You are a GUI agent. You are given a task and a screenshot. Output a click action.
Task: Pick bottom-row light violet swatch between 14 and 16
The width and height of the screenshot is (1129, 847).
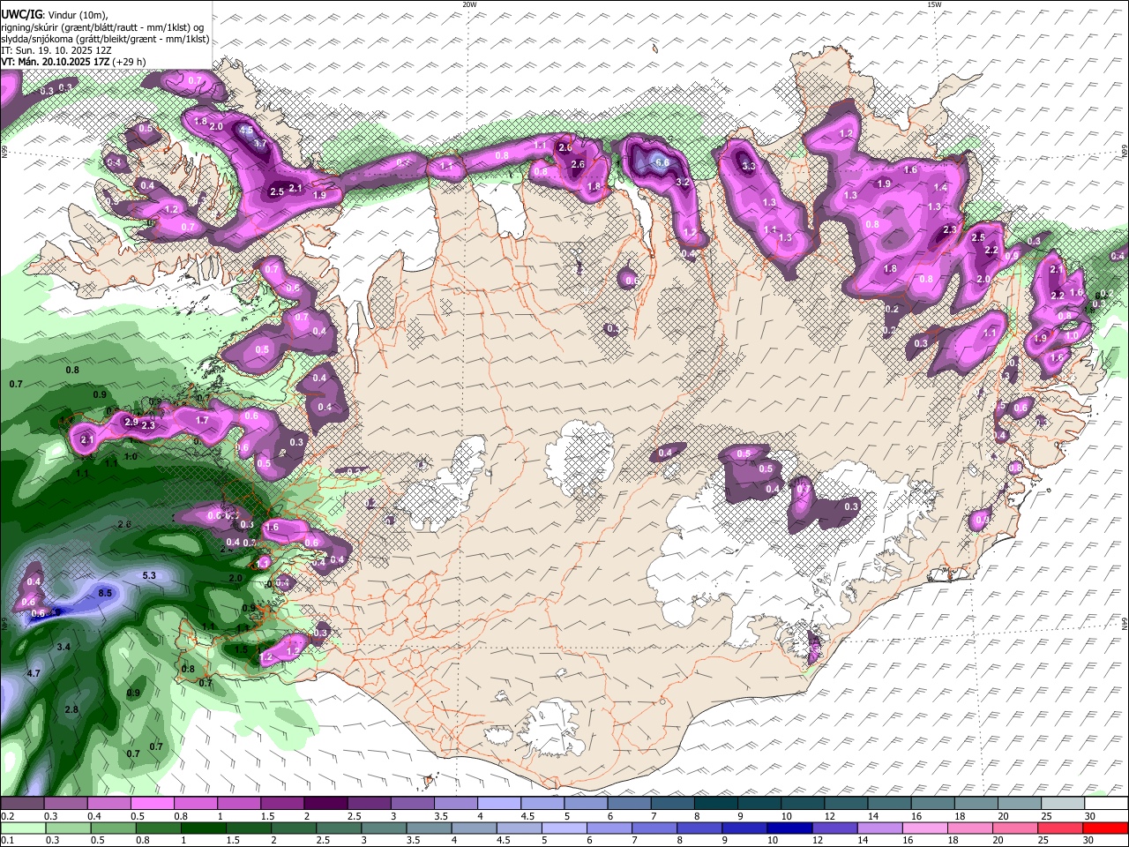tap(879, 828)
